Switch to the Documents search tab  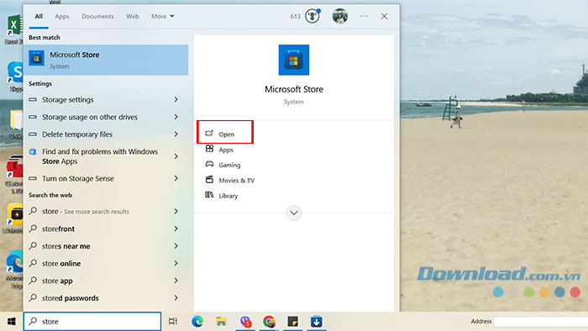coord(97,17)
